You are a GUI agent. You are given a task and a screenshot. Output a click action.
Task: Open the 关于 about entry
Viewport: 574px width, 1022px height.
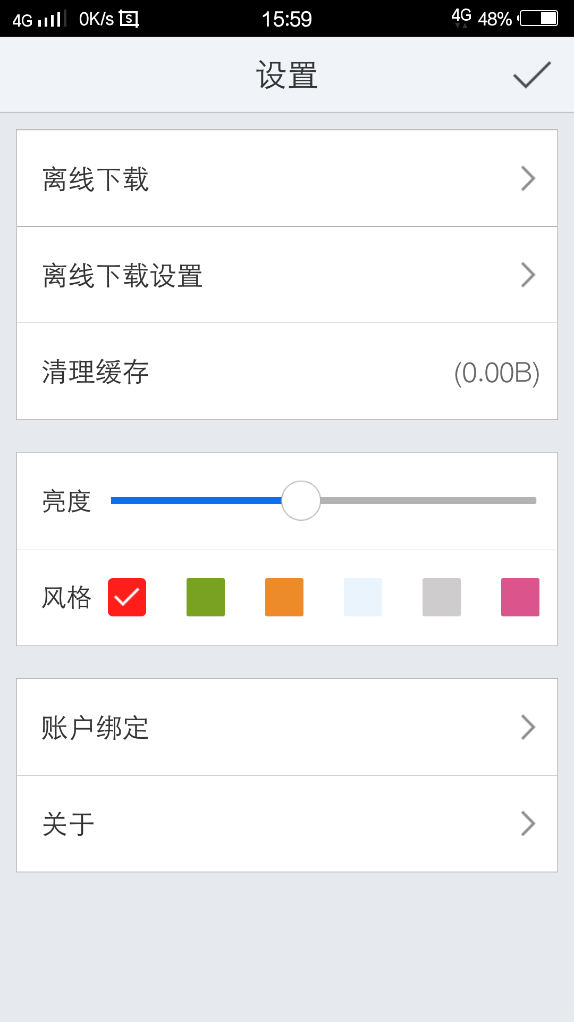pos(68,825)
